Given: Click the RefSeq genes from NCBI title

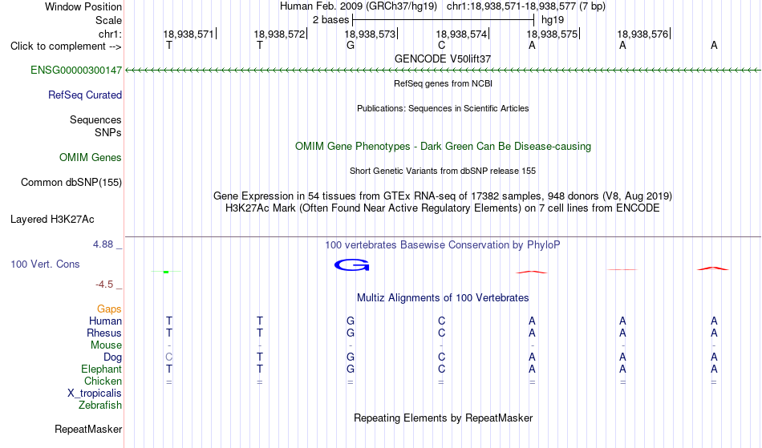Looking at the screenshot, I should point(444,83).
